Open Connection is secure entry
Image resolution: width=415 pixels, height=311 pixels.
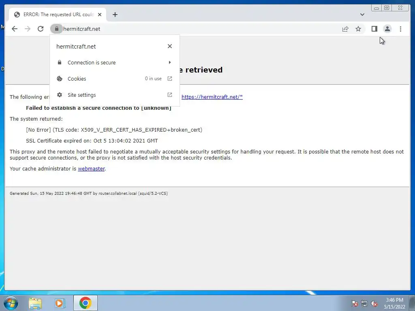click(115, 62)
